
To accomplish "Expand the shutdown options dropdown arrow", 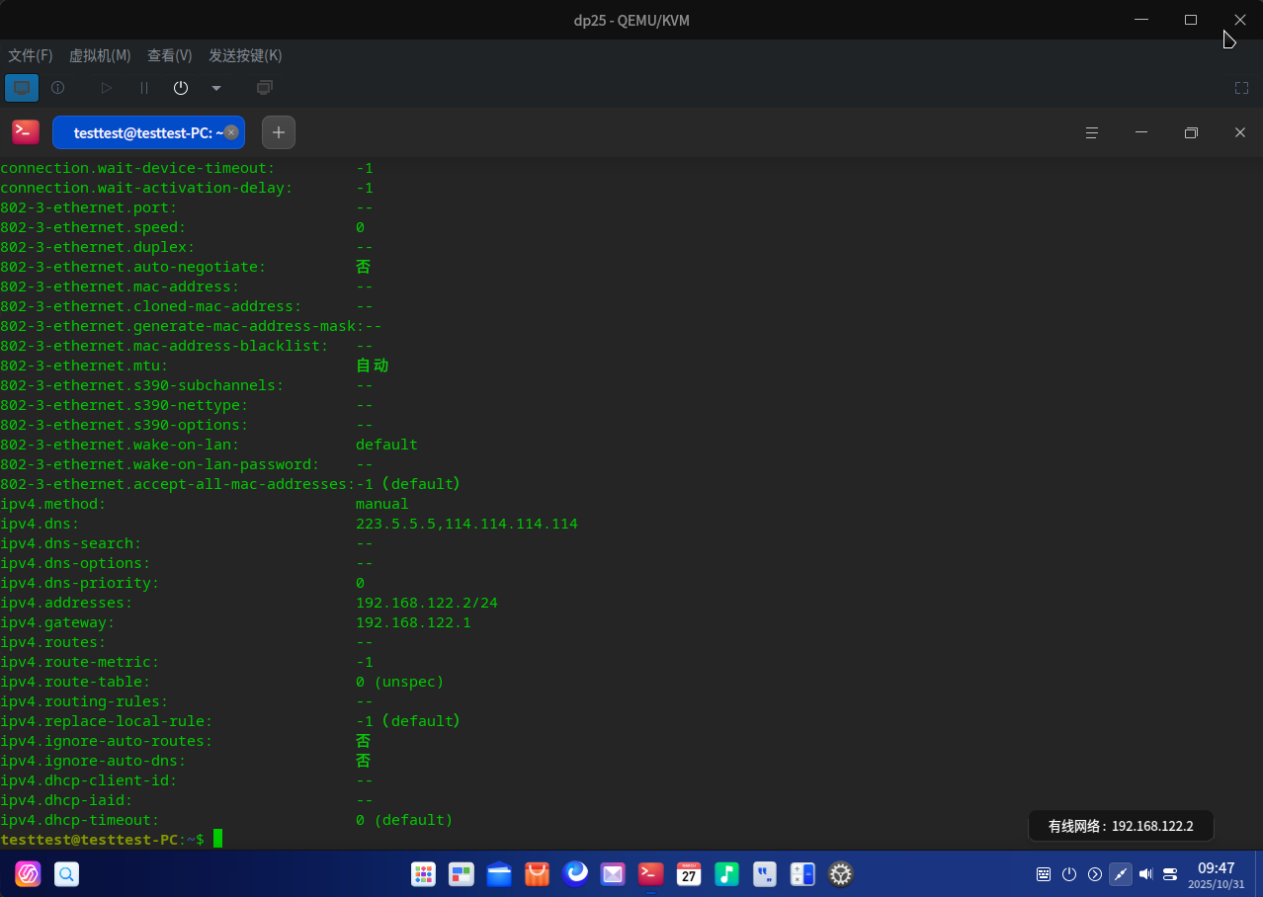I will tap(216, 88).
